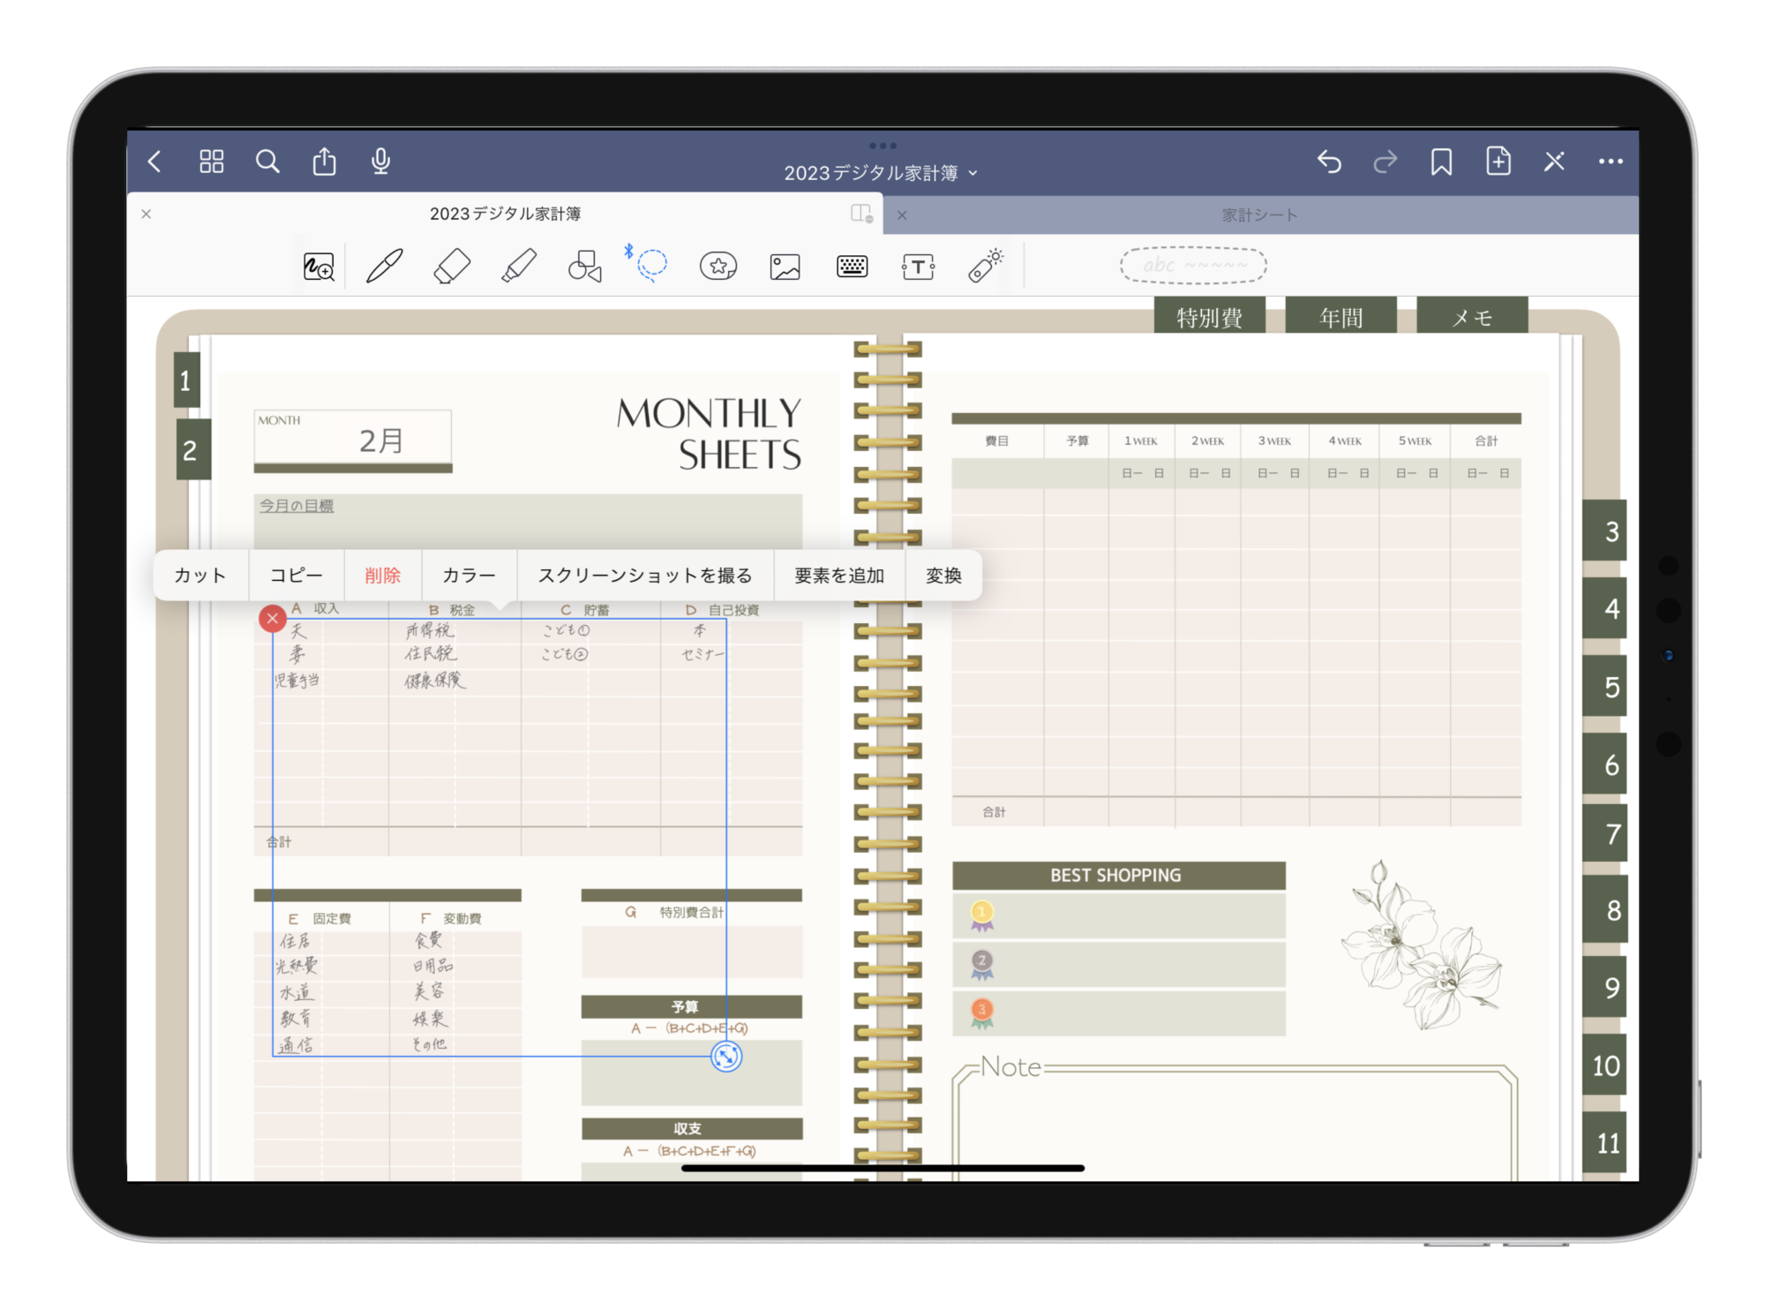The height and width of the screenshot is (1310, 1765).
Task: Open カラー option in popup menu
Action: pyautogui.click(x=469, y=576)
